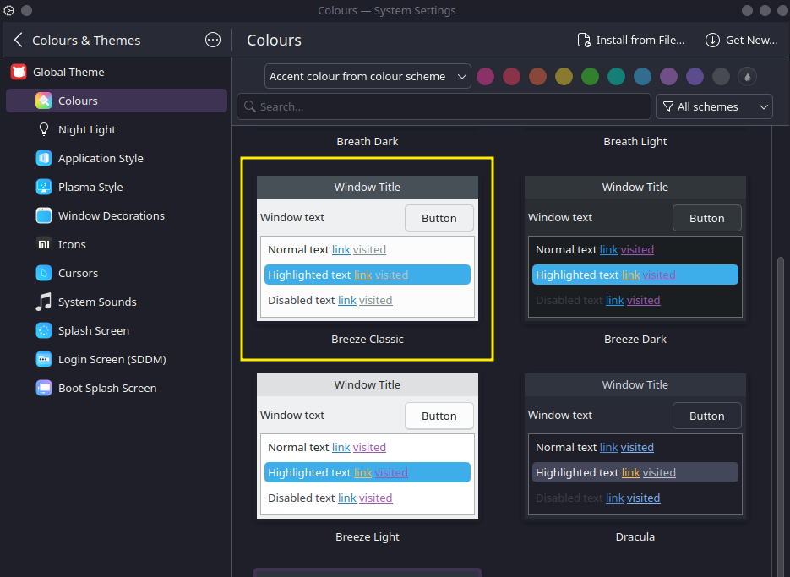Focus the Search... input field
Screen dimensions: 790x577
pyautogui.click(x=444, y=106)
